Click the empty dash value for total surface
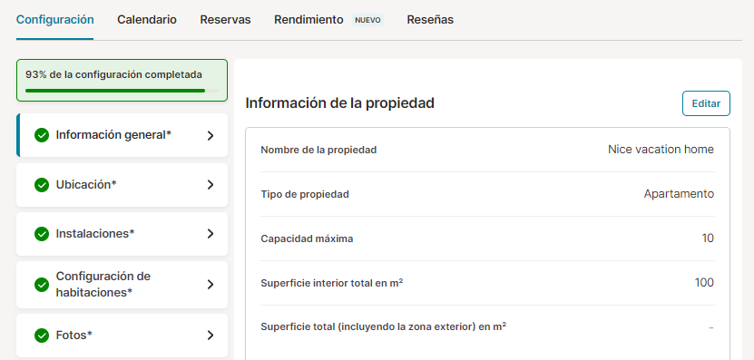The height and width of the screenshot is (360, 754). click(710, 327)
